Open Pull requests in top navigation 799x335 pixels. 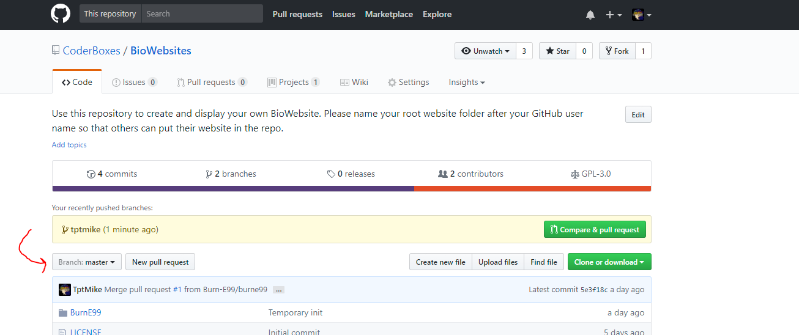tap(297, 14)
